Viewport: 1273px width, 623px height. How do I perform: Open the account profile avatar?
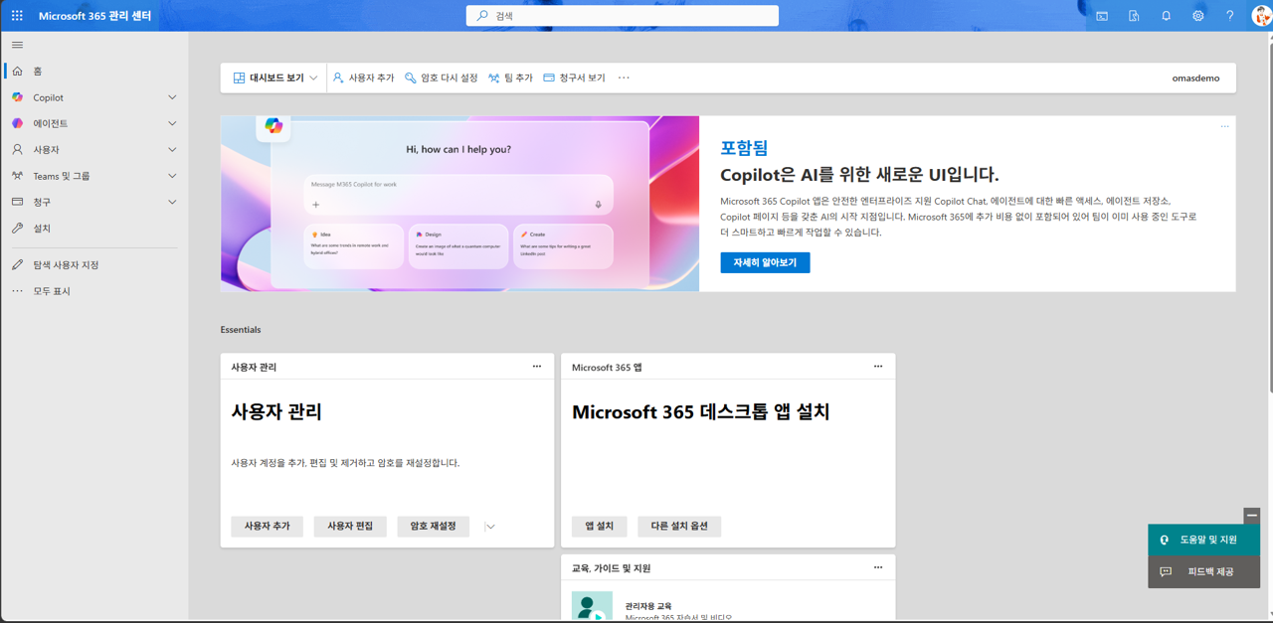[x=1260, y=16]
